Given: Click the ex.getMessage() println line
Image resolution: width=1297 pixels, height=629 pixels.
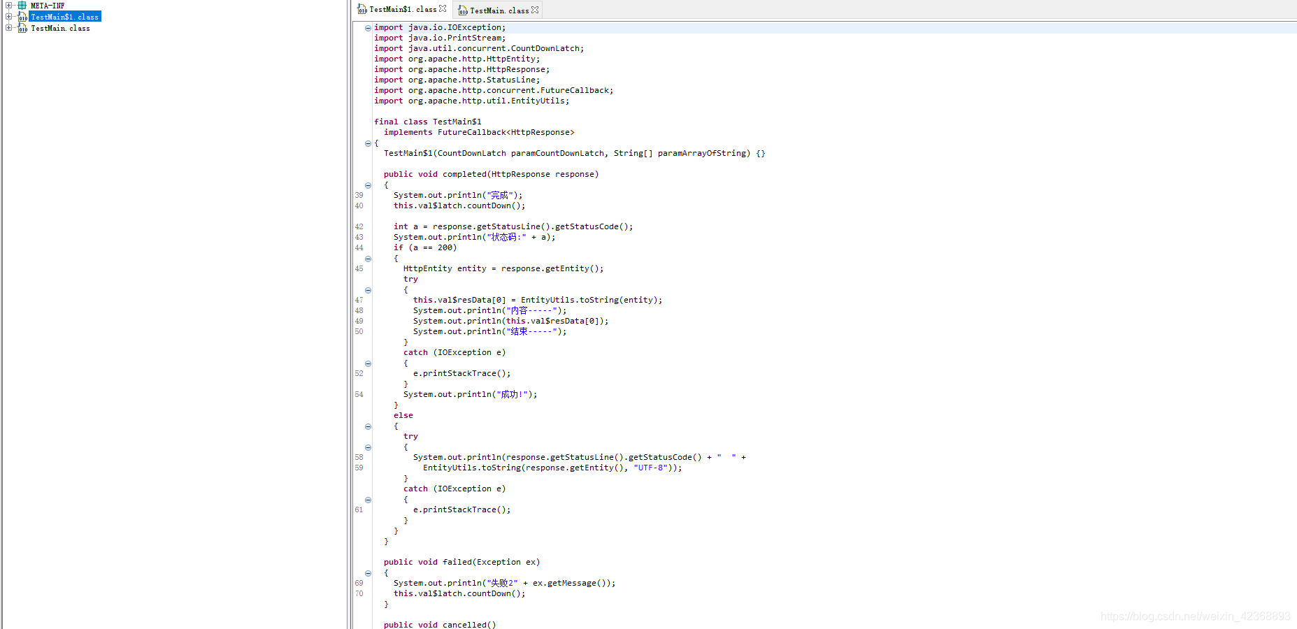Looking at the screenshot, I should click(x=505, y=583).
